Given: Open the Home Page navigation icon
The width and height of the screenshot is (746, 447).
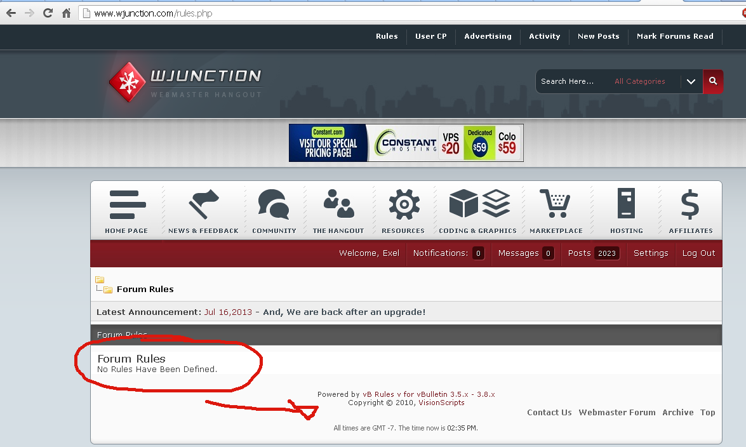Looking at the screenshot, I should coord(128,204).
